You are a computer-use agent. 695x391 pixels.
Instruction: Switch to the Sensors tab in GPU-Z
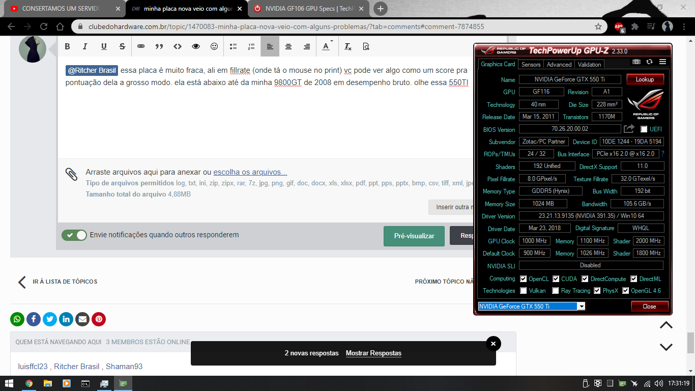[x=531, y=65]
